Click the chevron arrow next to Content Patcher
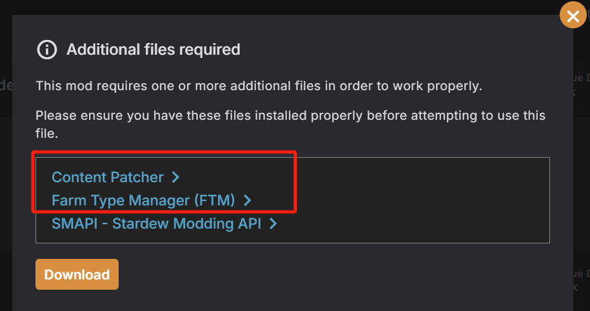590x311 pixels. [x=175, y=177]
